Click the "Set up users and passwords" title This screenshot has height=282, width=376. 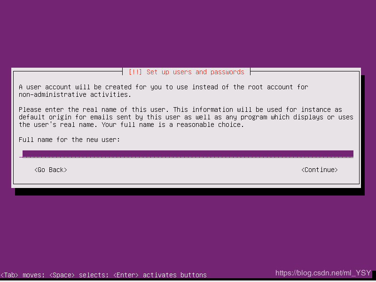point(195,72)
